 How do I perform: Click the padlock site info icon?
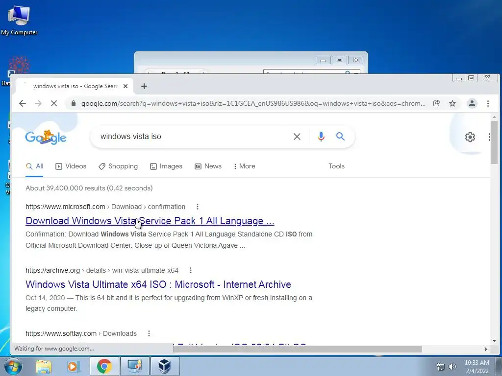[x=74, y=103]
